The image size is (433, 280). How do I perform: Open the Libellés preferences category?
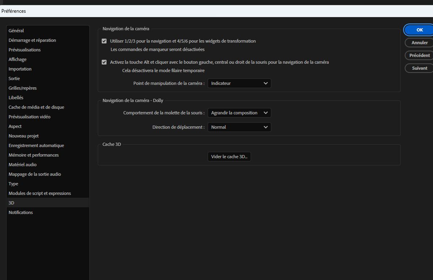48,98
